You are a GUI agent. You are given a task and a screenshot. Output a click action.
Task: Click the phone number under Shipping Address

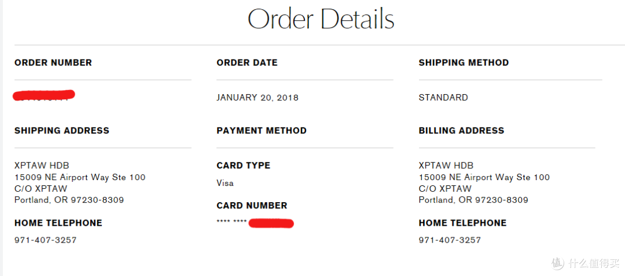pyautogui.click(x=46, y=240)
